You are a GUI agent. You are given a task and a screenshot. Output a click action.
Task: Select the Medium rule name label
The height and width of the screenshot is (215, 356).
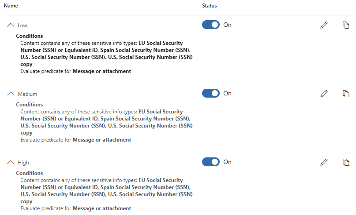pyautogui.click(x=27, y=94)
